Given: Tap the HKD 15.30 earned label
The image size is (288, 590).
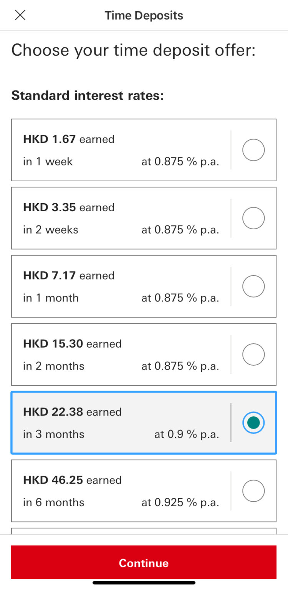Looking at the screenshot, I should [72, 344].
